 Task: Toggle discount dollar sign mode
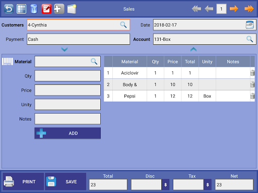click(x=165, y=184)
